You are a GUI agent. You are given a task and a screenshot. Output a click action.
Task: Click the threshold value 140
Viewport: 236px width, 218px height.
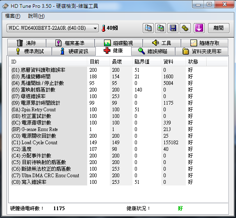(x=138, y=90)
